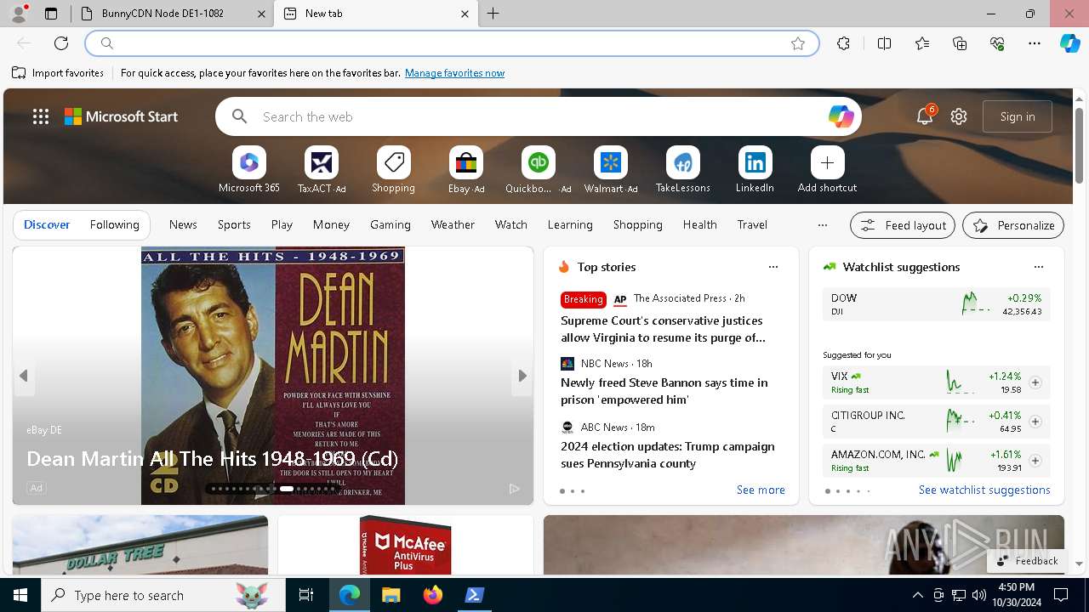Viewport: 1089px width, 612px height.
Task: Open the DOW index card
Action: [x=936, y=304]
